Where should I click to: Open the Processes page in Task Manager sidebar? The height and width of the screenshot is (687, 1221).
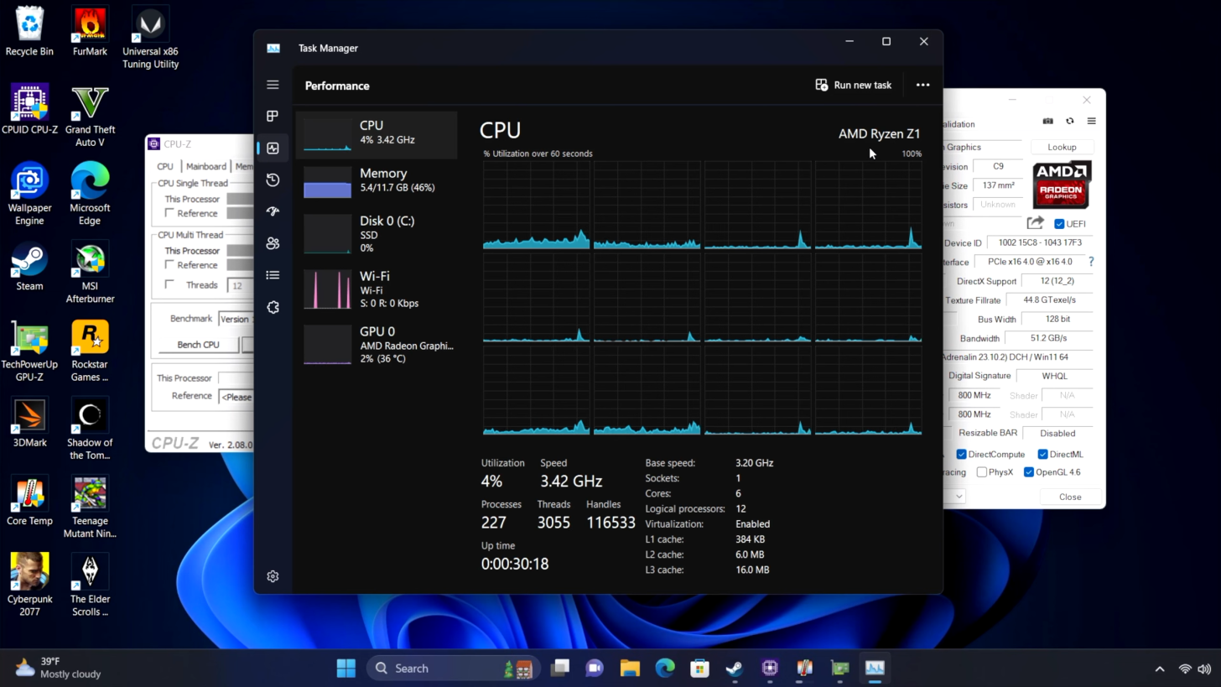point(273,116)
